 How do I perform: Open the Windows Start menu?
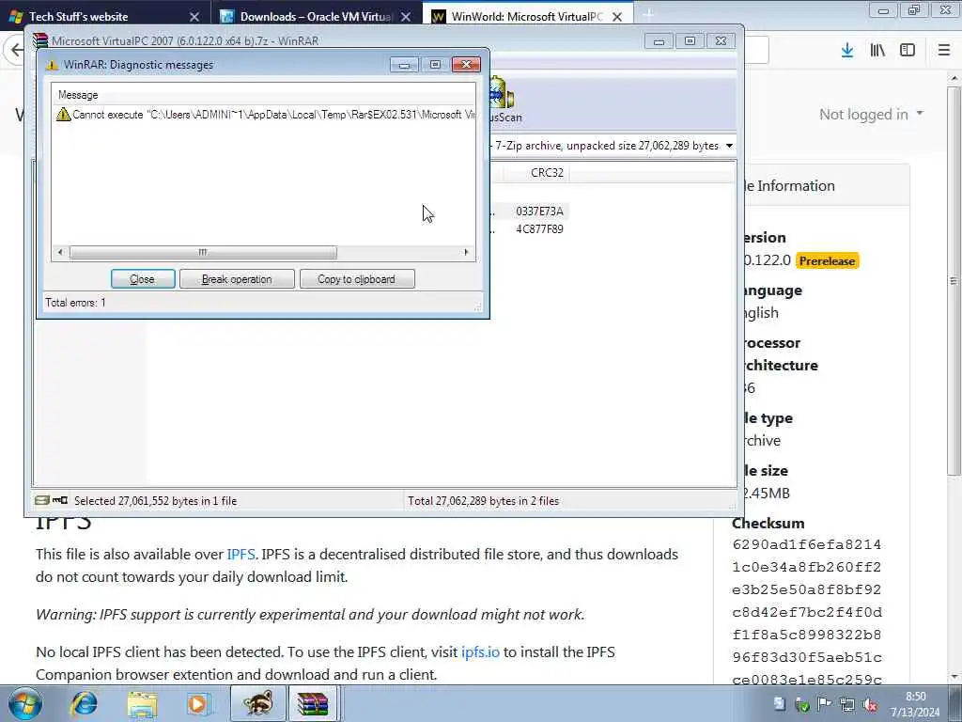[x=25, y=703]
